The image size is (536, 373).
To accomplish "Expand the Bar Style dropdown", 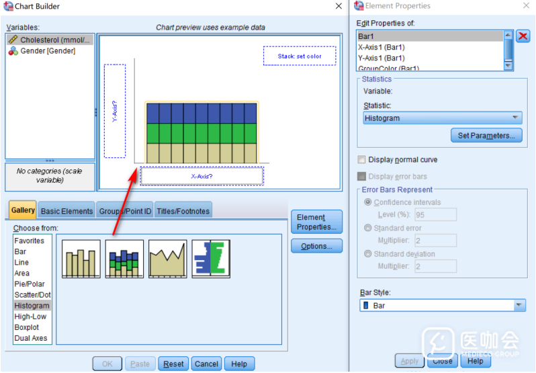I will tap(442, 305).
